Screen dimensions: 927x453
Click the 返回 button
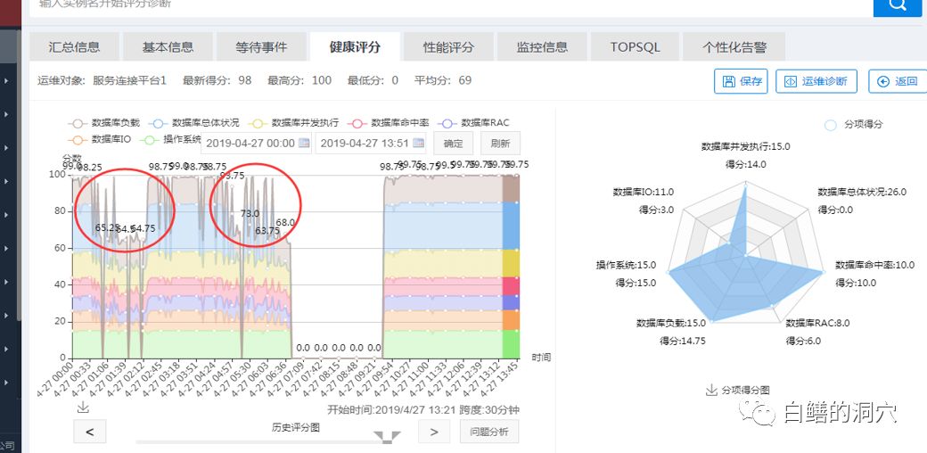pyautogui.click(x=898, y=81)
